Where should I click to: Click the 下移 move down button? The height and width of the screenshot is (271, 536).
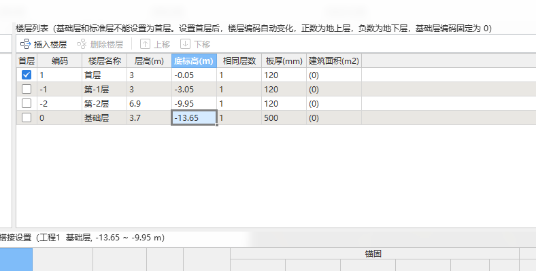[195, 44]
